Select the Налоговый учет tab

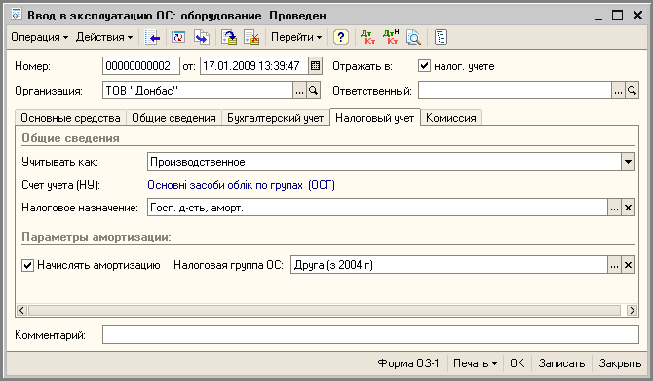(x=375, y=118)
